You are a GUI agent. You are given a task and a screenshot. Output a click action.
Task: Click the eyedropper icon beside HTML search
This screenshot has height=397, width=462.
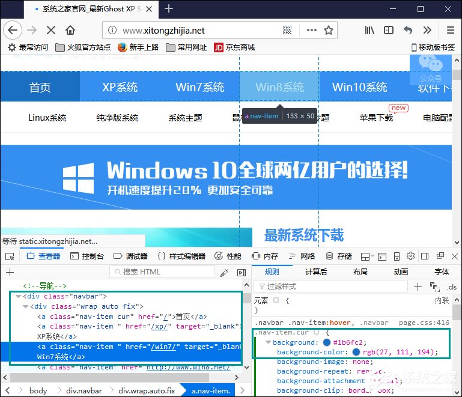point(224,272)
